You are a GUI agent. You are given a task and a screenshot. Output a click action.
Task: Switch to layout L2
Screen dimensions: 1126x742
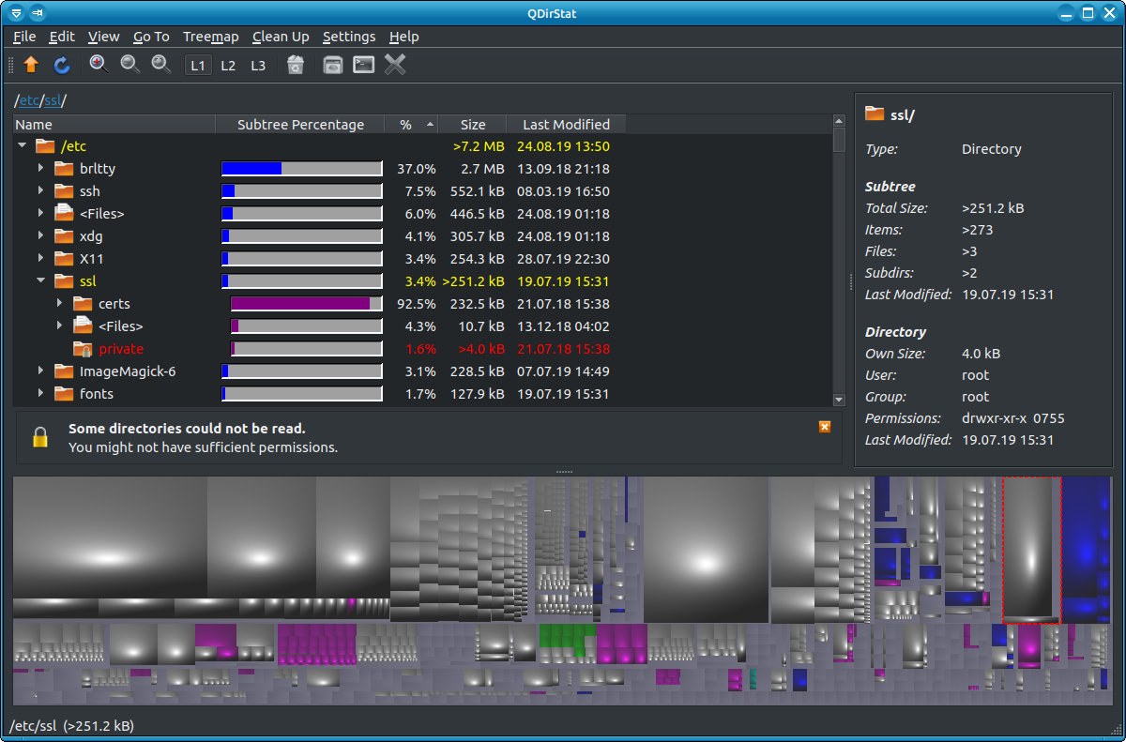[228, 66]
